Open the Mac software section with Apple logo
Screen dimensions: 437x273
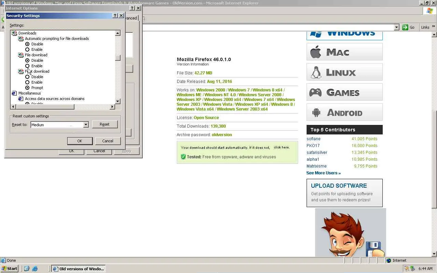tap(344, 52)
